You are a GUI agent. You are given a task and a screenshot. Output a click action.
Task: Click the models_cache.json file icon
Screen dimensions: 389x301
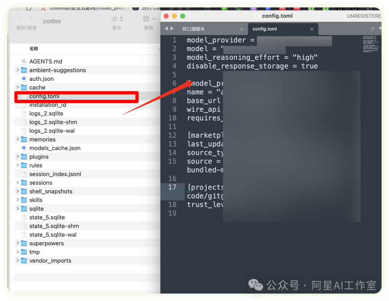pos(24,148)
